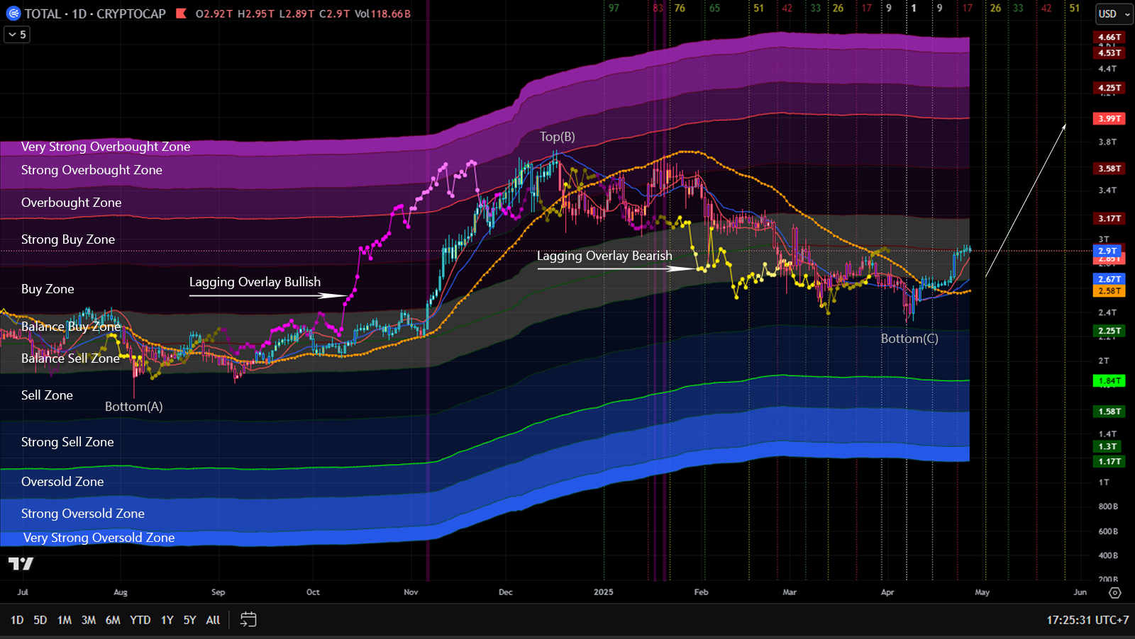Select the 1D time range
The height and width of the screenshot is (639, 1135).
click(x=17, y=620)
